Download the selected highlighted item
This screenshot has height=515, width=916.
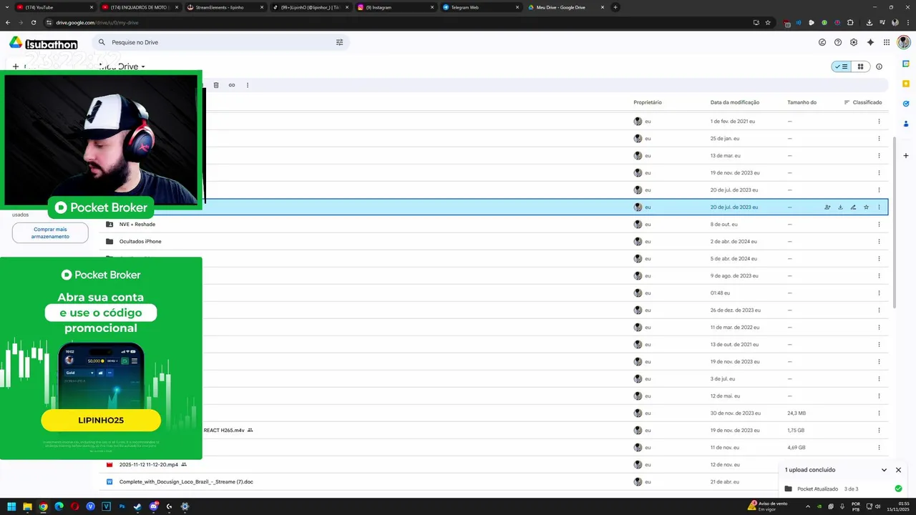pyautogui.click(x=840, y=207)
